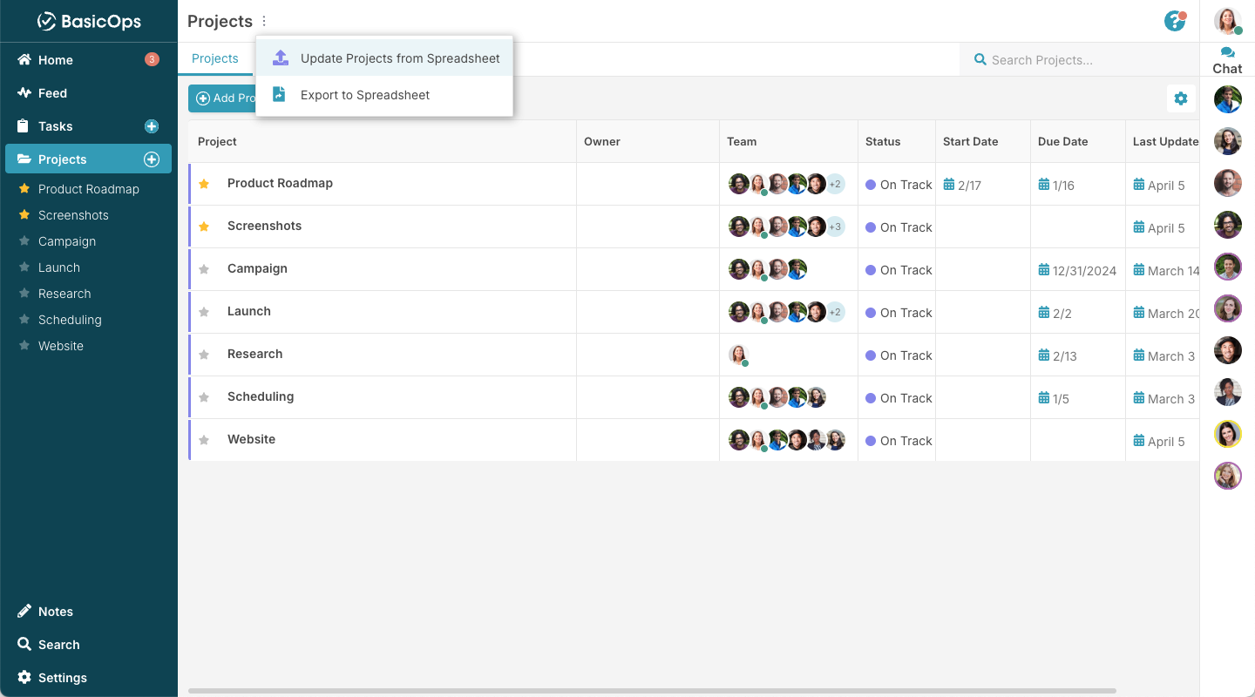The width and height of the screenshot is (1255, 697).
Task: Click the Projects three-dot menu
Action: [x=265, y=22]
